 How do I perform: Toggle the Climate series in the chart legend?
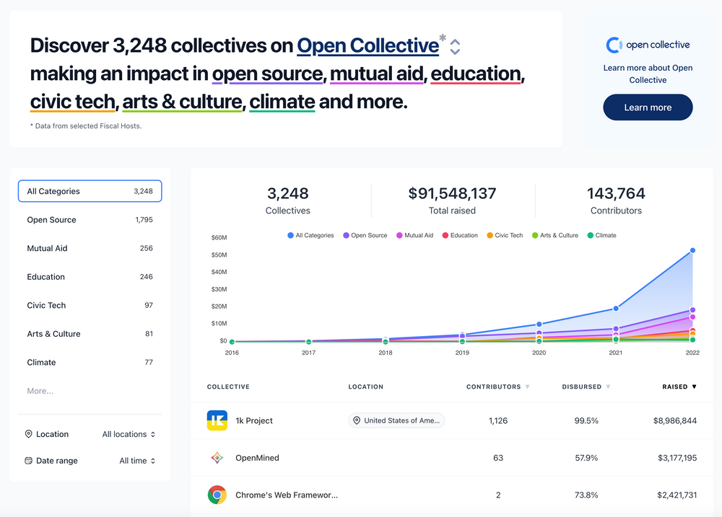tap(601, 235)
